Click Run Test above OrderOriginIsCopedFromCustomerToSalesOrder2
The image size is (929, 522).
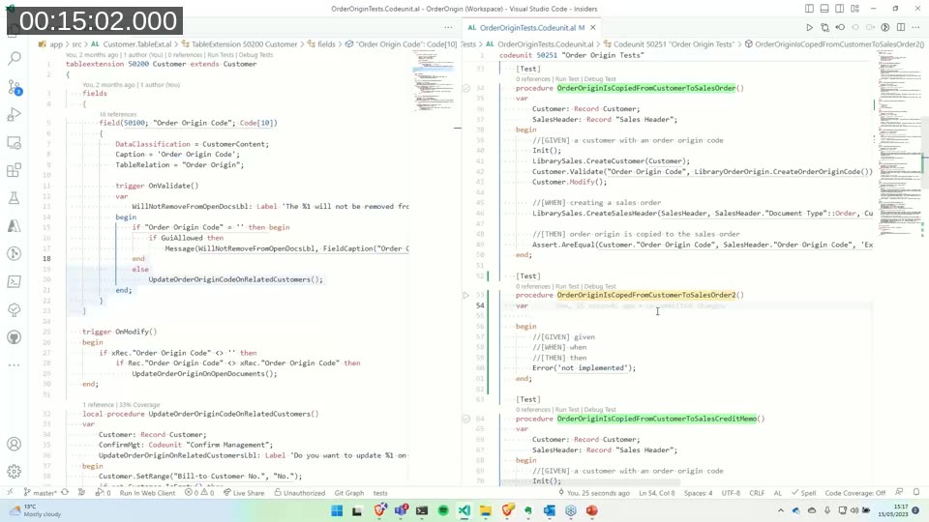[x=567, y=286]
